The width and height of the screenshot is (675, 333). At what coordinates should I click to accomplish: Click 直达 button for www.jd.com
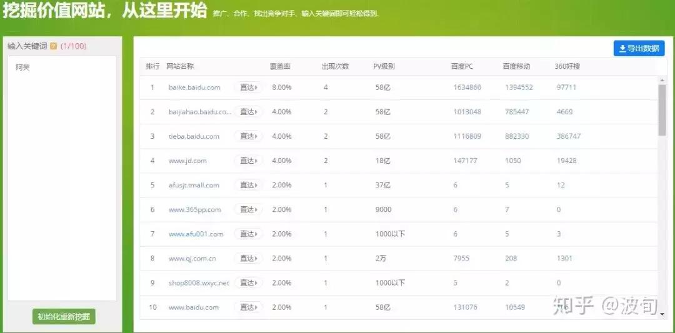[x=248, y=161]
